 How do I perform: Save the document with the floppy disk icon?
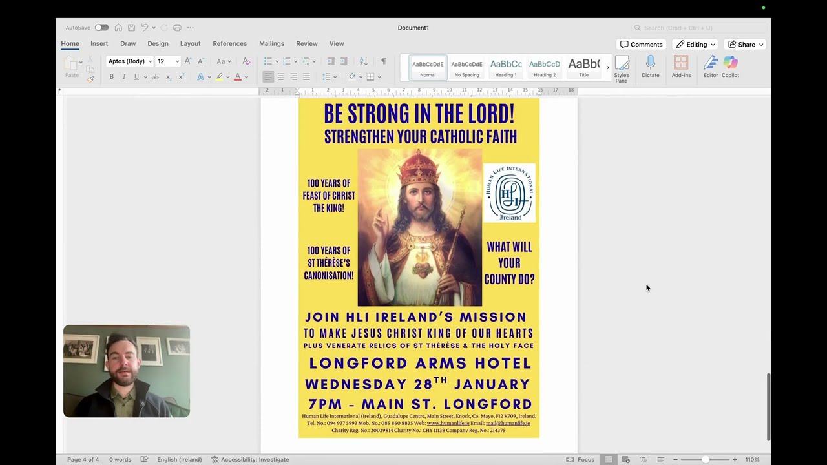(x=131, y=28)
